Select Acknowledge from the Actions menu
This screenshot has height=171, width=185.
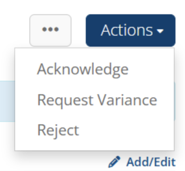click(x=94, y=69)
